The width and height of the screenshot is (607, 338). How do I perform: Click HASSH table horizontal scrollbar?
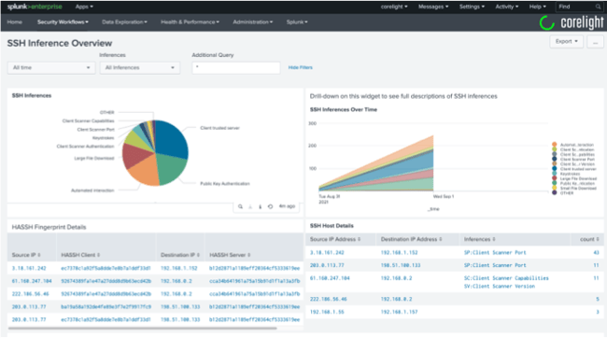[143, 329]
